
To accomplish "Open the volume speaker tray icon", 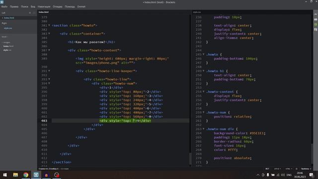I will click(x=283, y=175).
